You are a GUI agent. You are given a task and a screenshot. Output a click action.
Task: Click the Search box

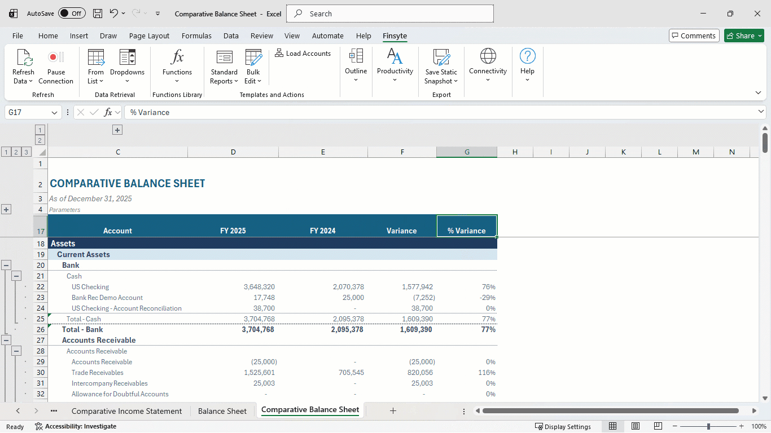coord(390,14)
